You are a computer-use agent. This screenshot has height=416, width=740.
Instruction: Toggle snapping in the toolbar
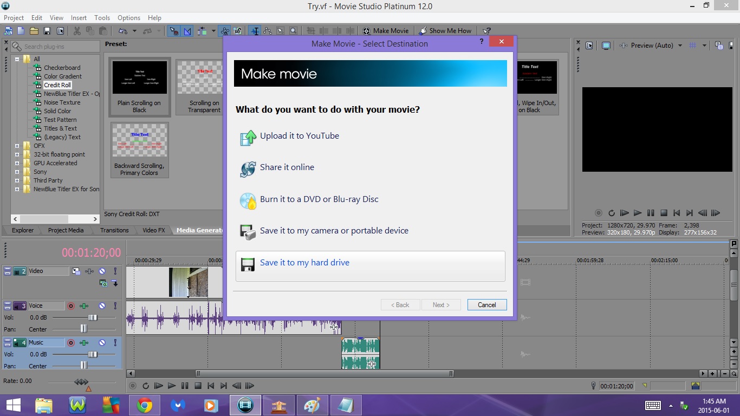[x=173, y=31]
